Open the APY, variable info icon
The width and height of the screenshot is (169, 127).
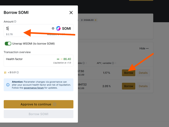coord(113,63)
